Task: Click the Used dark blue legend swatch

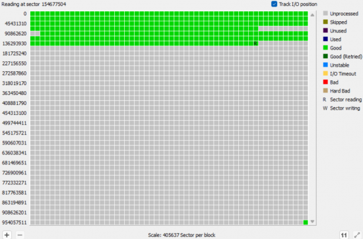Action: click(325, 39)
